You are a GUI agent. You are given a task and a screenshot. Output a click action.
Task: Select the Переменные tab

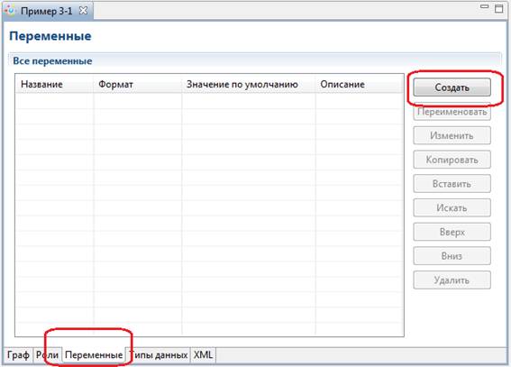[94, 354]
